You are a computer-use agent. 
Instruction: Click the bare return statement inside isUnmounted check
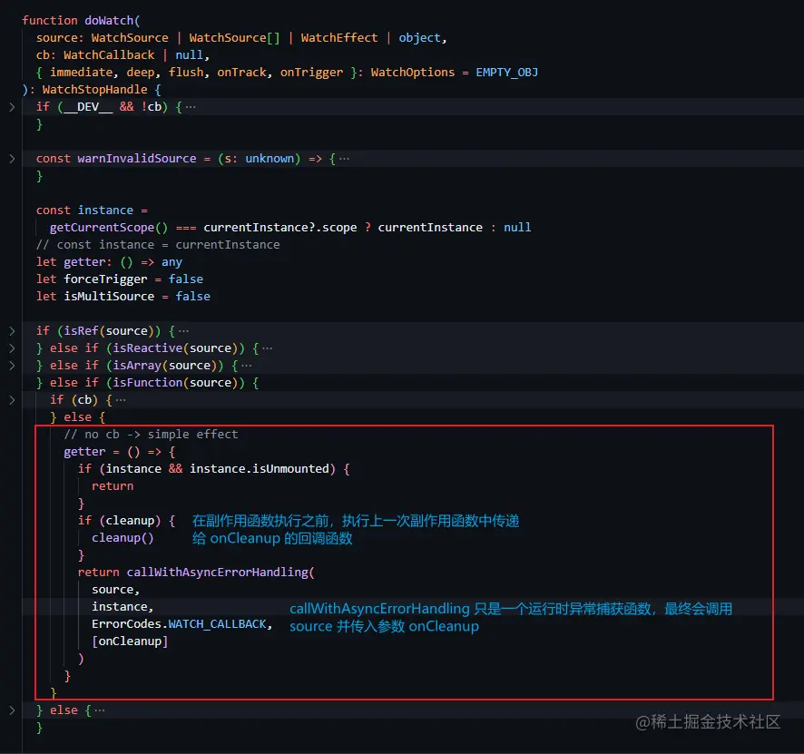point(113,486)
